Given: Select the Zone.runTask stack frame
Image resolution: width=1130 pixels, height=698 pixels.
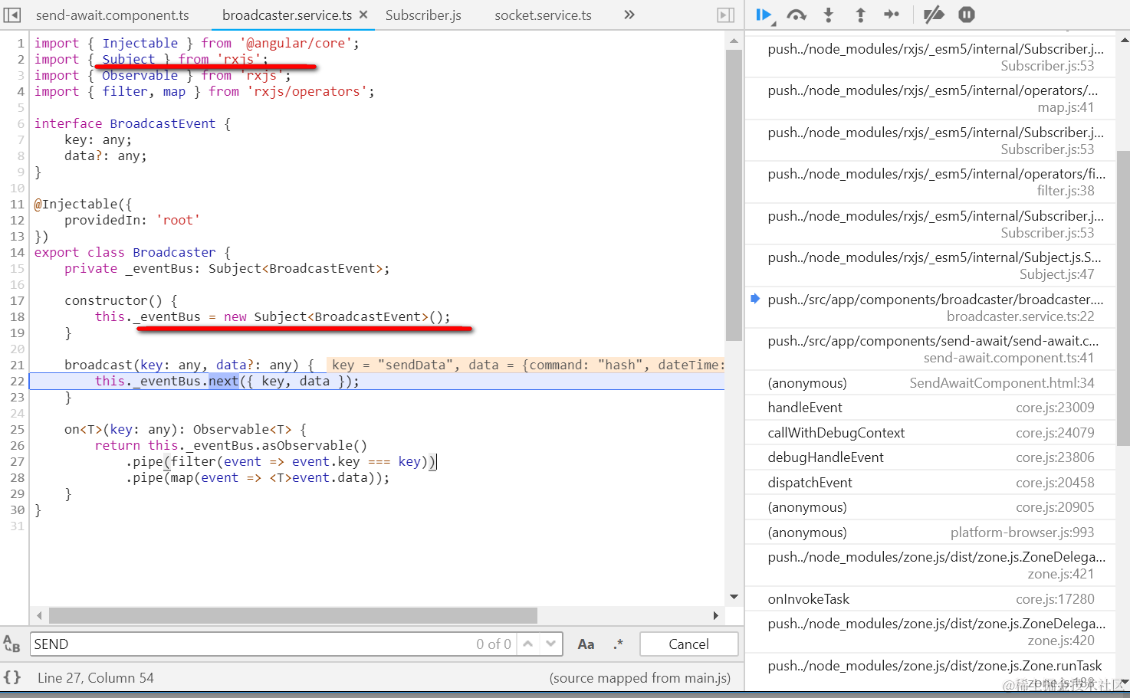Looking at the screenshot, I should 931,673.
